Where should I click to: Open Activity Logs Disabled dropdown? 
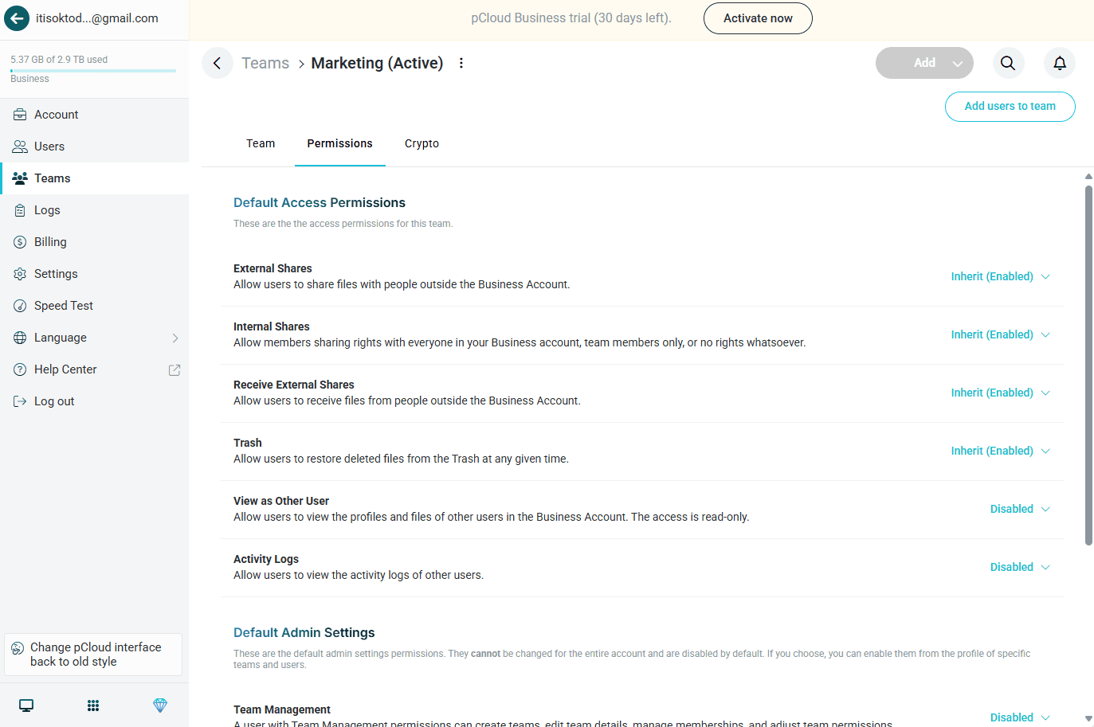(x=1020, y=567)
